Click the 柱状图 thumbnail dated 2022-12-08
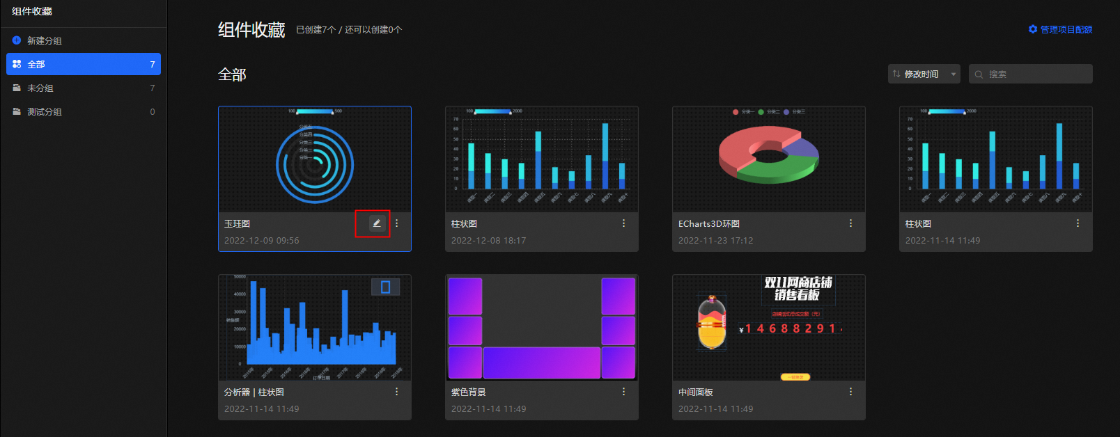This screenshot has height=437, width=1120. 542,159
